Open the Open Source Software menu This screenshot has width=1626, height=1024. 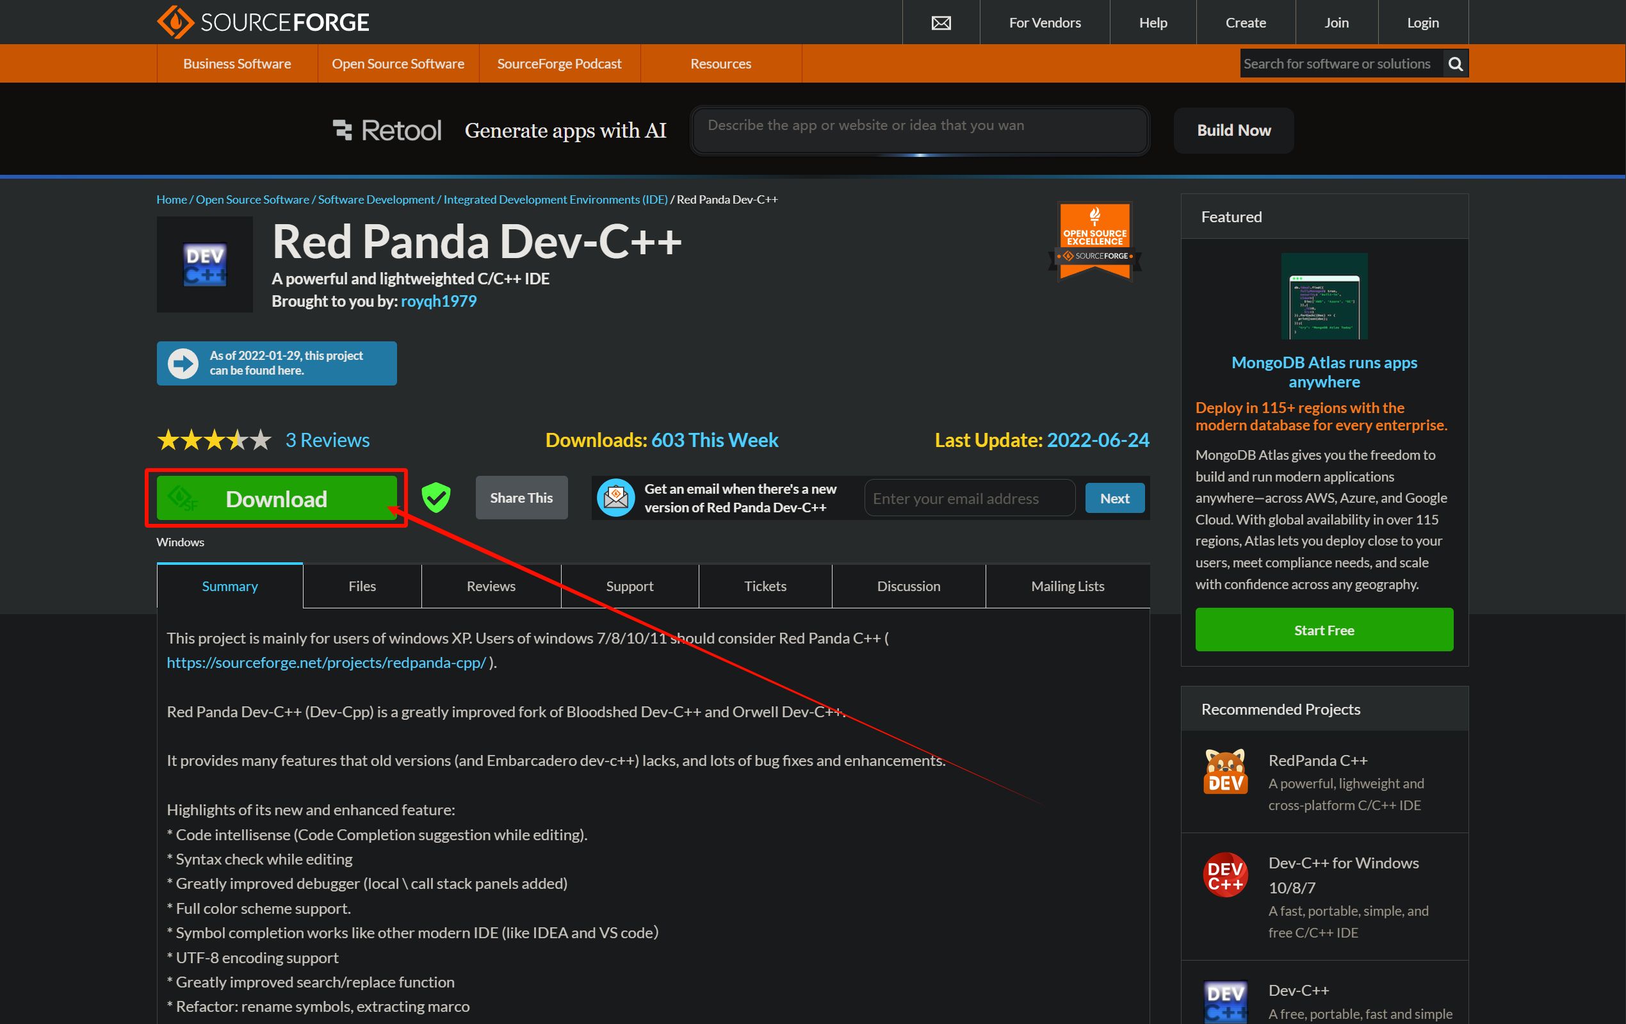click(x=398, y=63)
